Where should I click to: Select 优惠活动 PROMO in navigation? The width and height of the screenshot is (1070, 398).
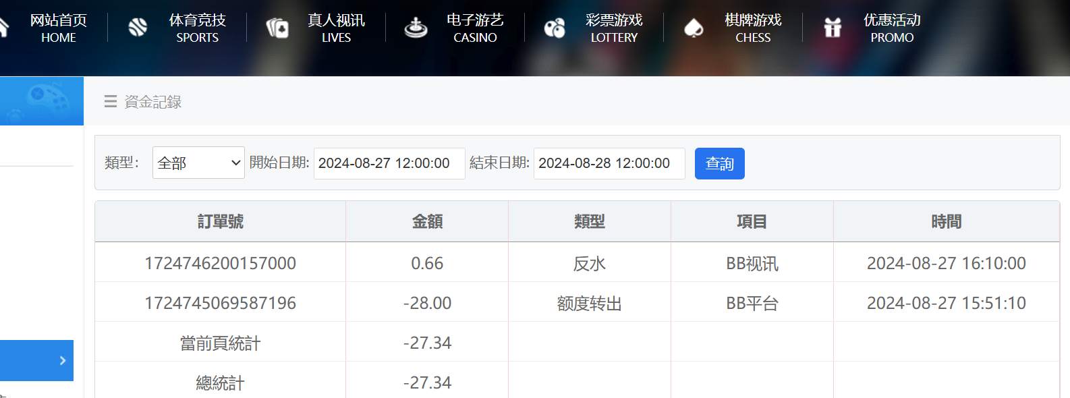point(892,28)
